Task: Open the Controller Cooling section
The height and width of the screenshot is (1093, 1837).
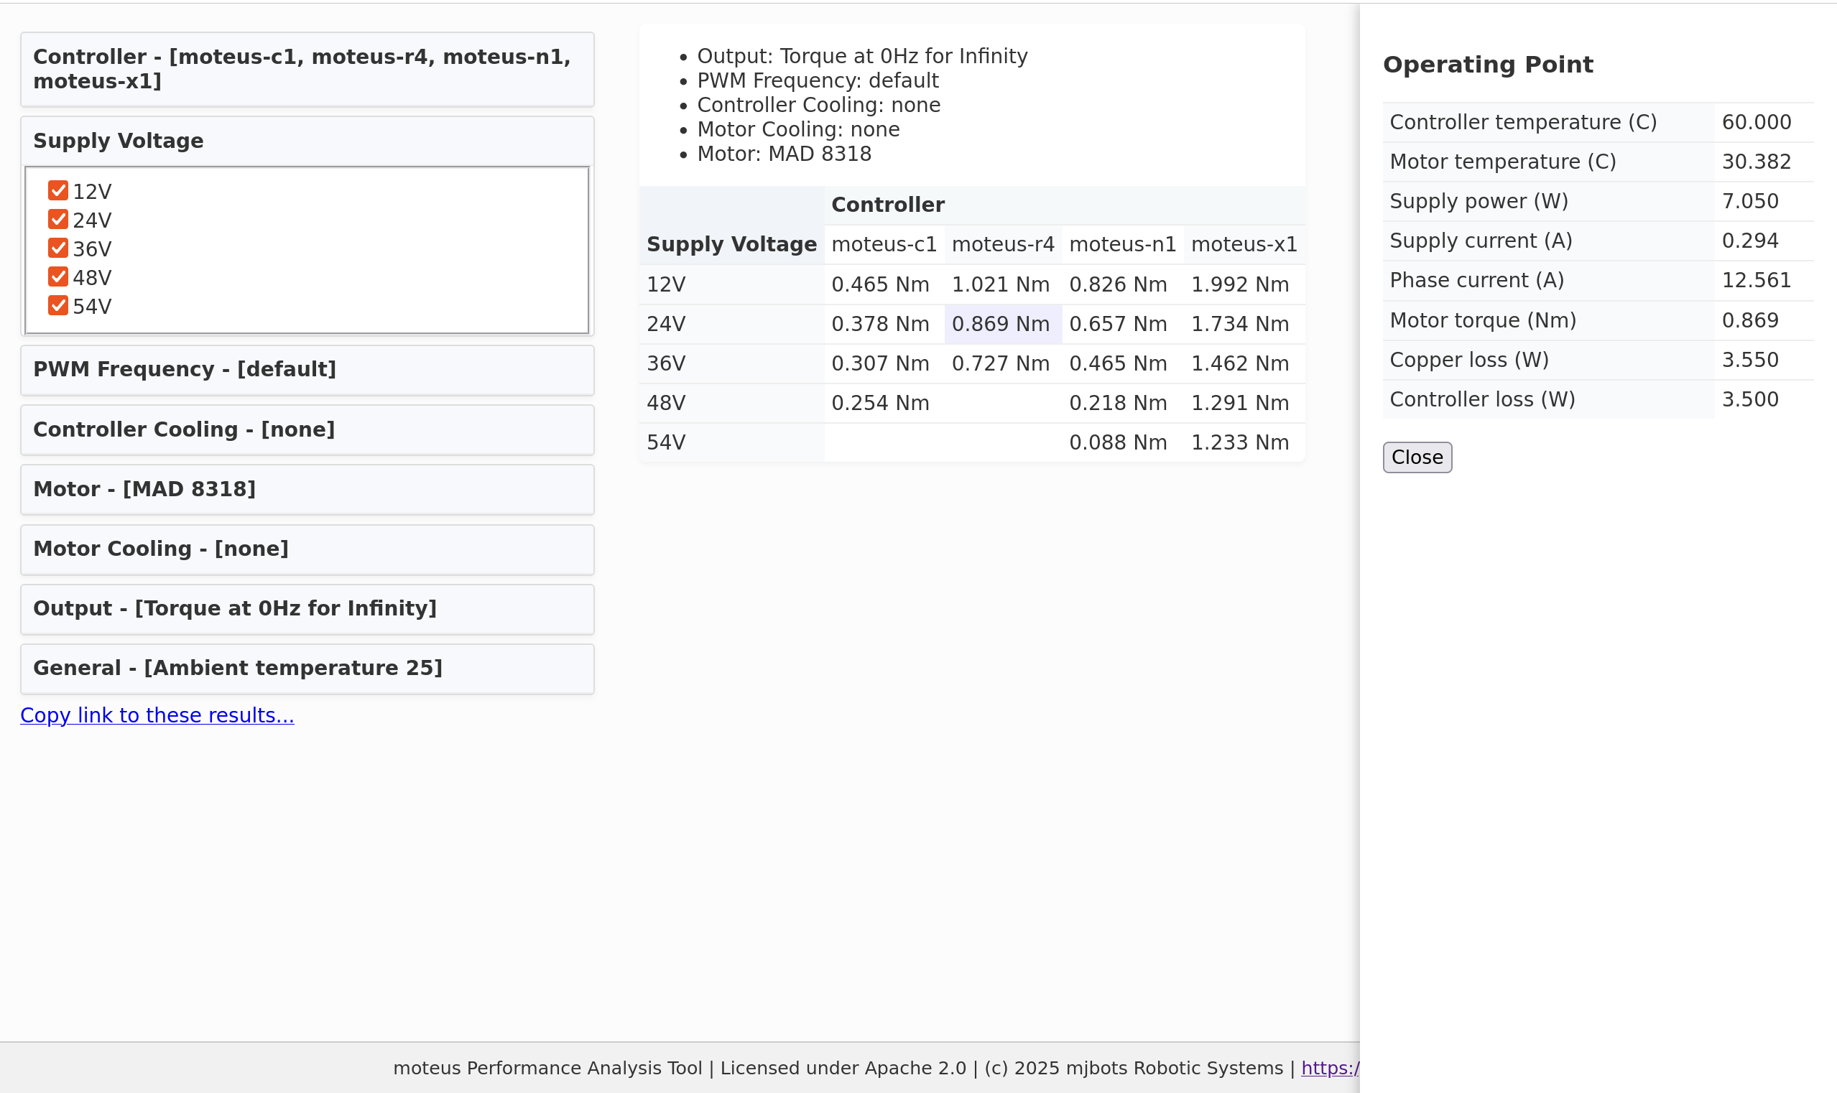Action: tap(307, 430)
